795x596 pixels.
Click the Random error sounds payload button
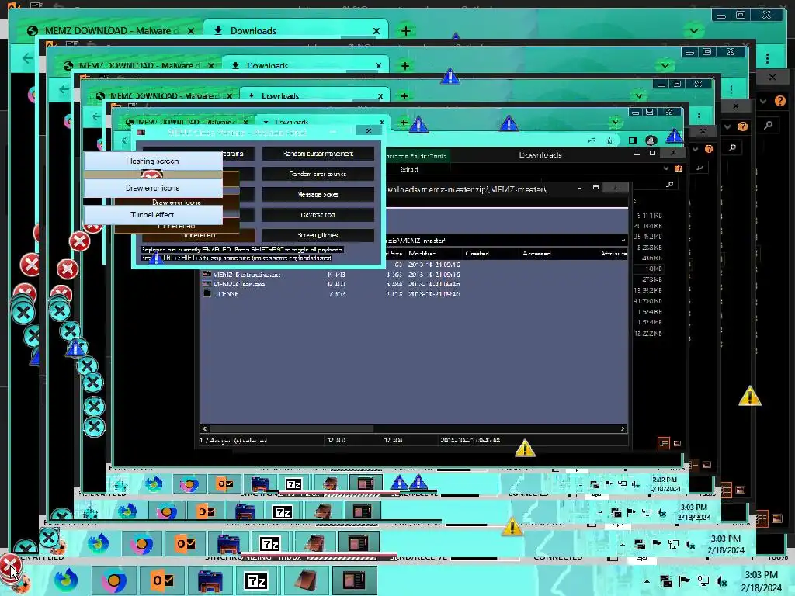[318, 174]
